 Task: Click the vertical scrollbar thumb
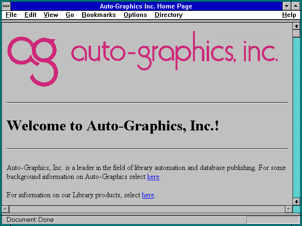[x=296, y=33]
